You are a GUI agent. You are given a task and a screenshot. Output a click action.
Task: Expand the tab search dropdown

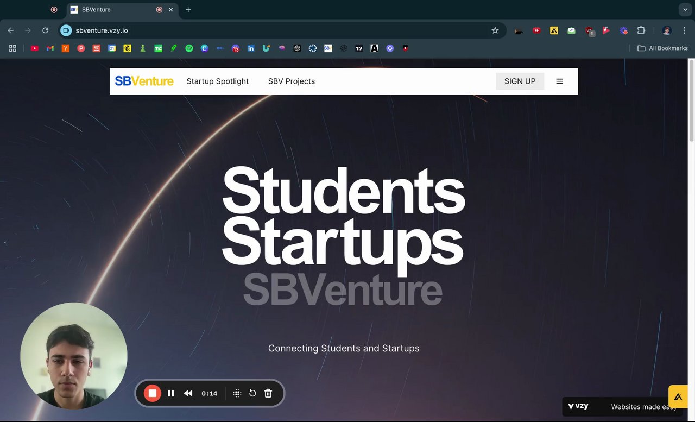pos(685,10)
